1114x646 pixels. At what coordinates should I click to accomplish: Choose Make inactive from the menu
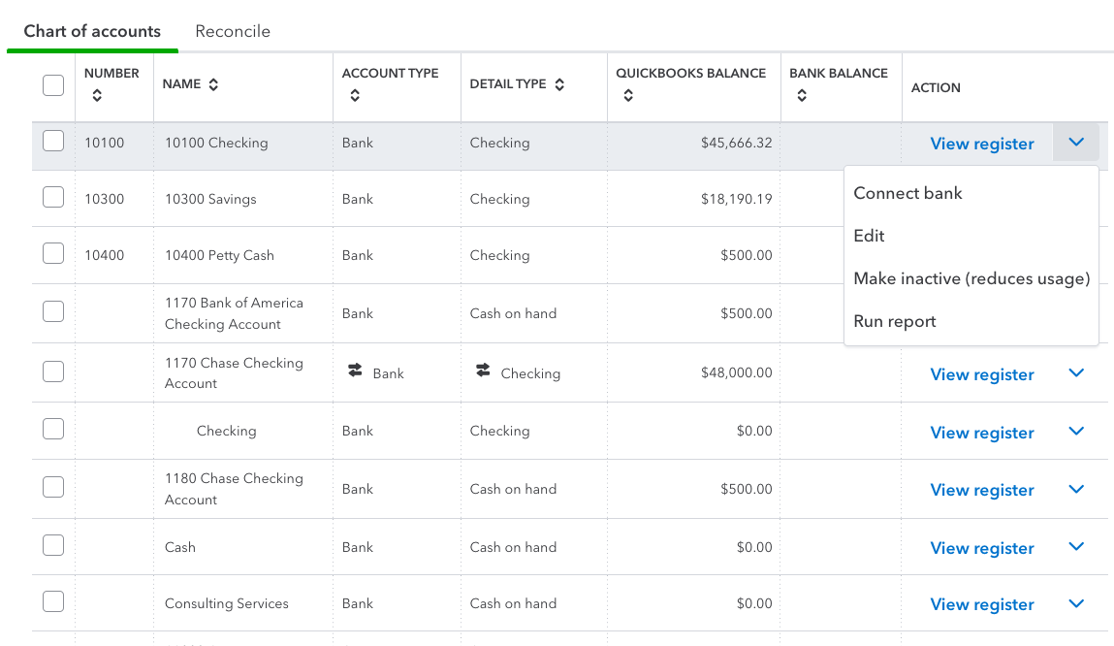click(971, 278)
